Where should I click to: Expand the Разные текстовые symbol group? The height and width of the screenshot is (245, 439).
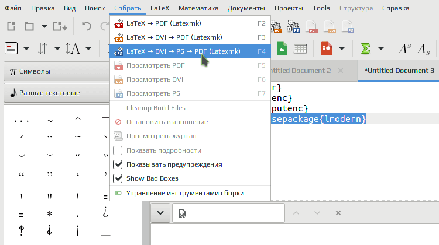57,93
